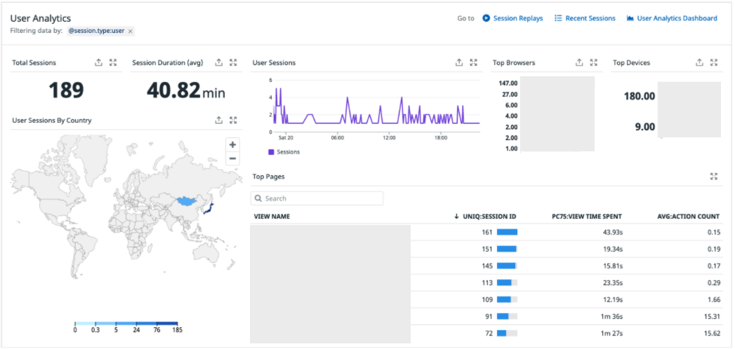This screenshot has height=349, width=735.
Task: Remove the @session.type:user filter
Action: pyautogui.click(x=131, y=32)
